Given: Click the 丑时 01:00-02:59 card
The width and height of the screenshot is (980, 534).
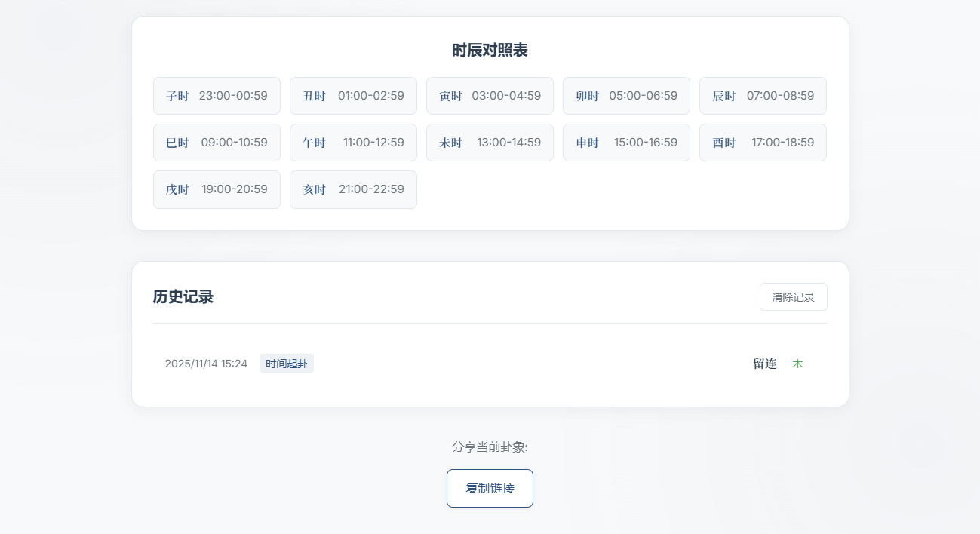Looking at the screenshot, I should click(353, 96).
